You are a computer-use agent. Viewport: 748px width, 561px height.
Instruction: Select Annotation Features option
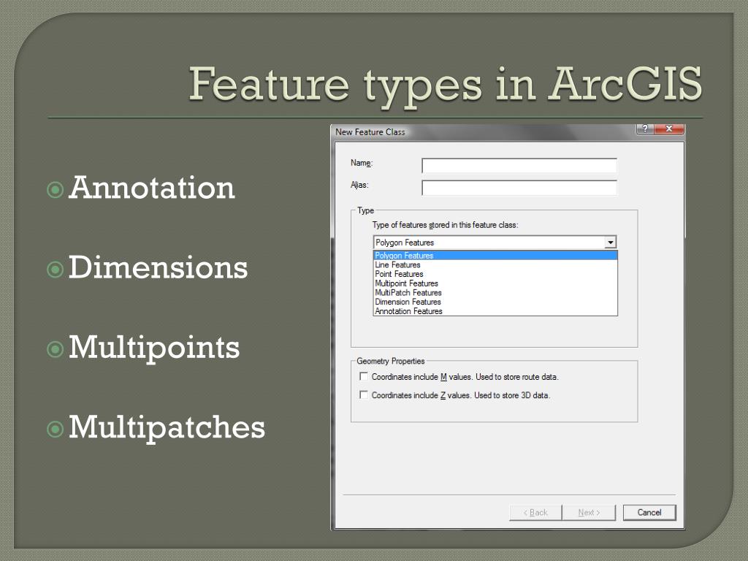click(x=495, y=311)
